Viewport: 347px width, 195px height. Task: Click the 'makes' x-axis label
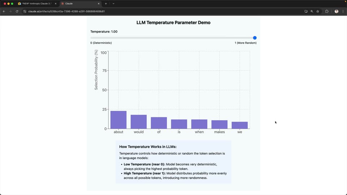click(219, 132)
